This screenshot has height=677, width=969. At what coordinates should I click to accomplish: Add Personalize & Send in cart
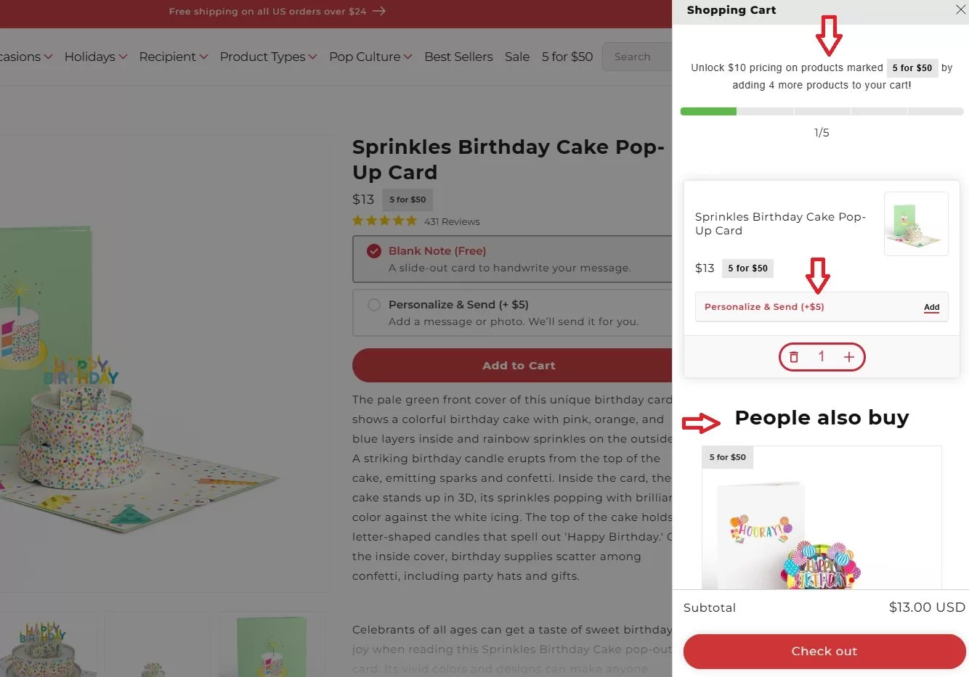tap(931, 307)
